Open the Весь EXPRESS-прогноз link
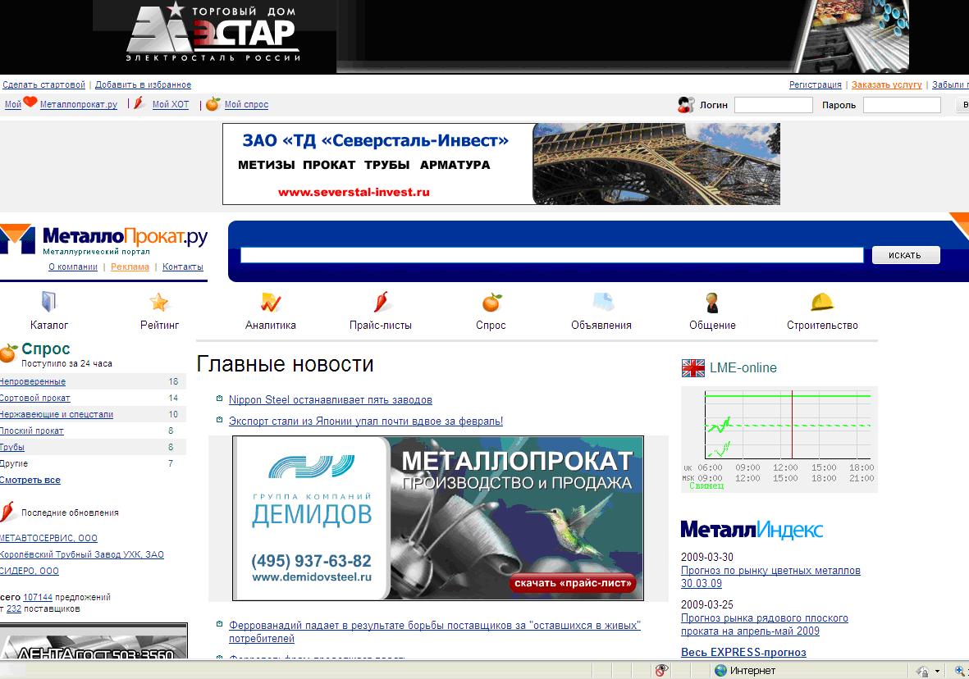969x679 pixels. [x=743, y=653]
